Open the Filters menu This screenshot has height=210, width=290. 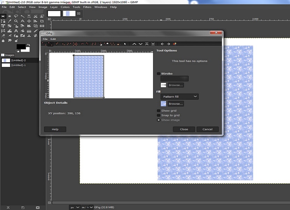[87, 7]
